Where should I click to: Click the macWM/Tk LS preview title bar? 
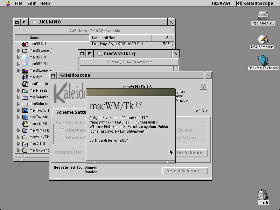[131, 92]
